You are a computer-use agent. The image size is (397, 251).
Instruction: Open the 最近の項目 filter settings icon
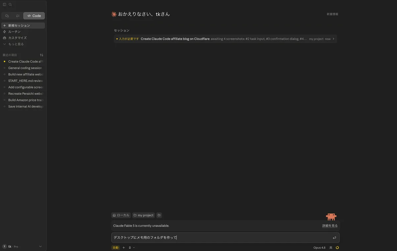pos(42,55)
